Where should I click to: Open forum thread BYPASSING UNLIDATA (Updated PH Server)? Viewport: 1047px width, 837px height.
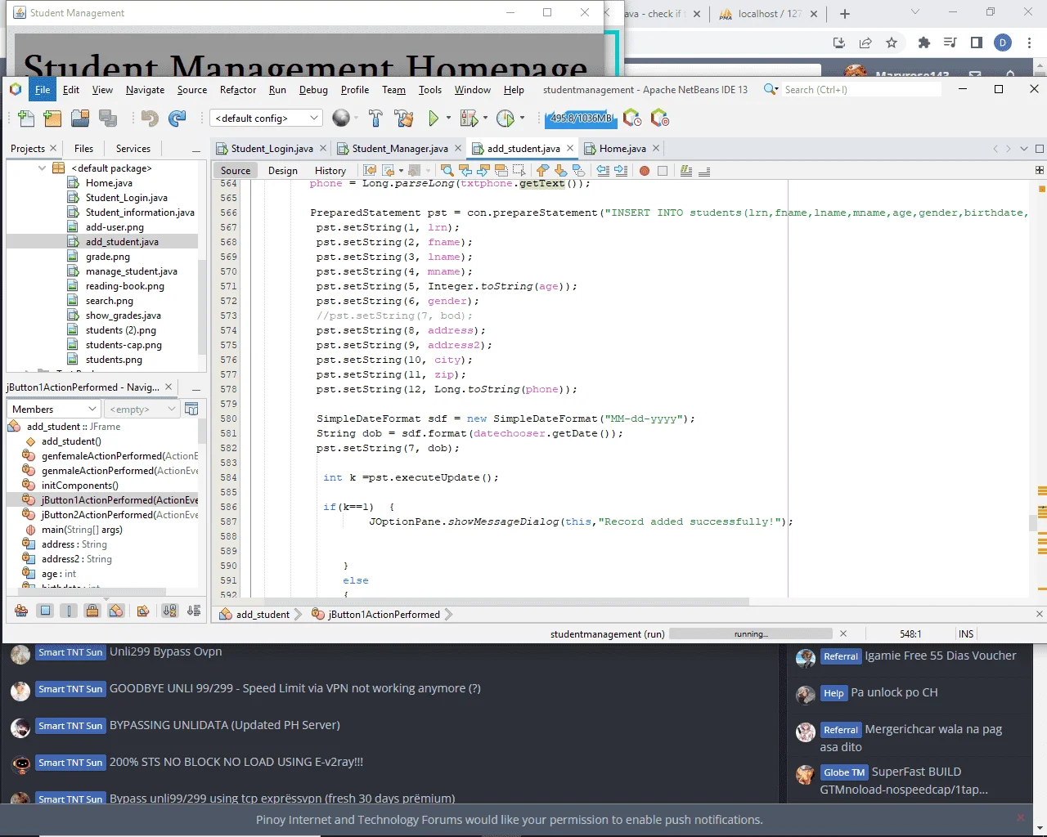tap(225, 725)
